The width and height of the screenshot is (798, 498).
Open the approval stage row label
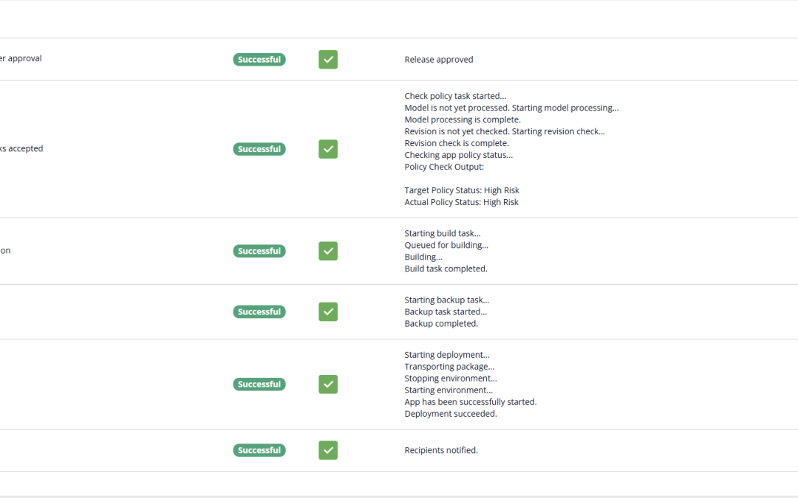coord(21,58)
